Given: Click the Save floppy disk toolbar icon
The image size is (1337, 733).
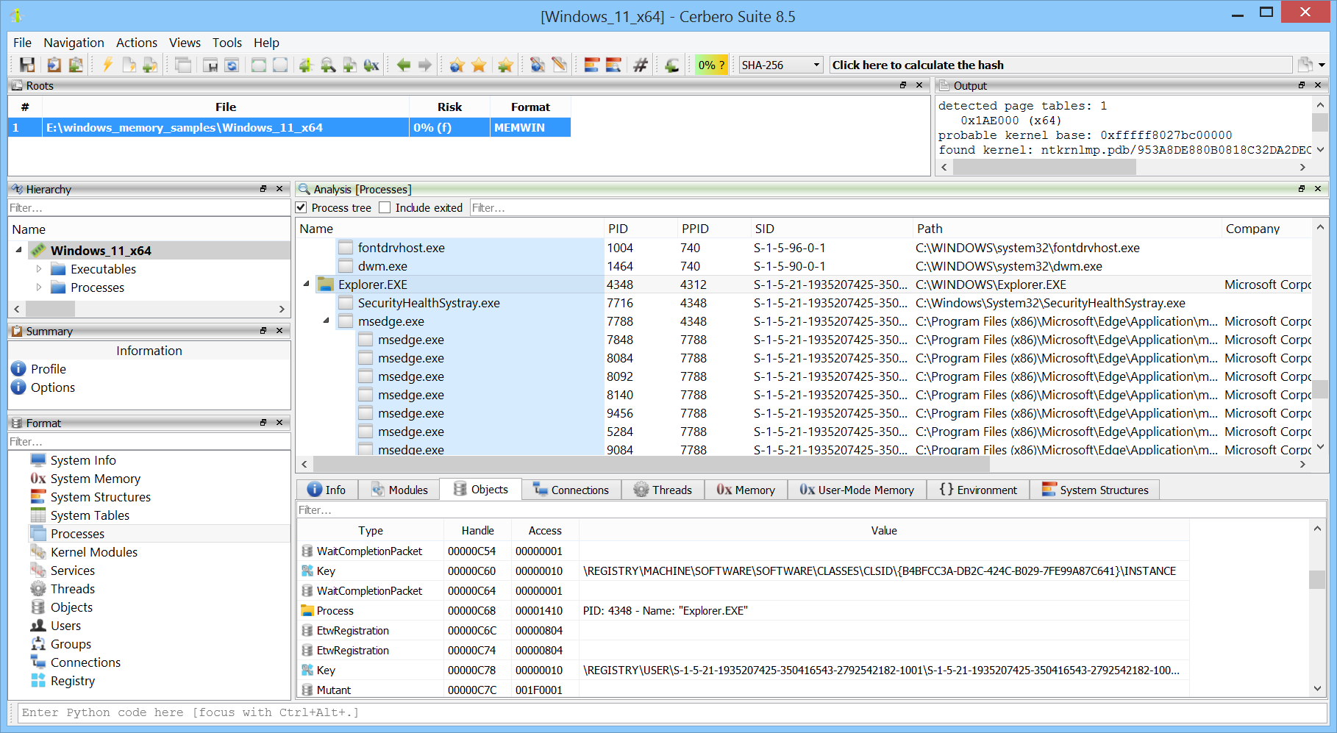Looking at the screenshot, I should point(27,65).
